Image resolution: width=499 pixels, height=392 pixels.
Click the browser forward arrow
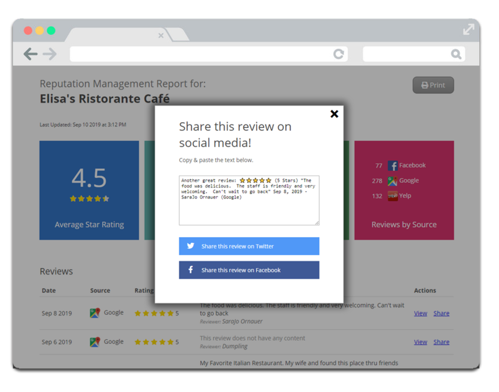pos(50,54)
